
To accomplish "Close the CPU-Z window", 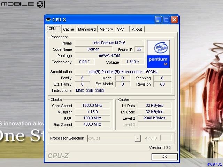I will (x=174, y=19).
